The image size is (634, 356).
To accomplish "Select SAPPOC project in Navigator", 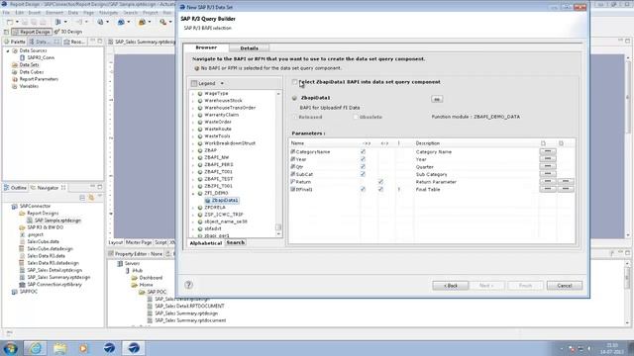I will [29, 292].
